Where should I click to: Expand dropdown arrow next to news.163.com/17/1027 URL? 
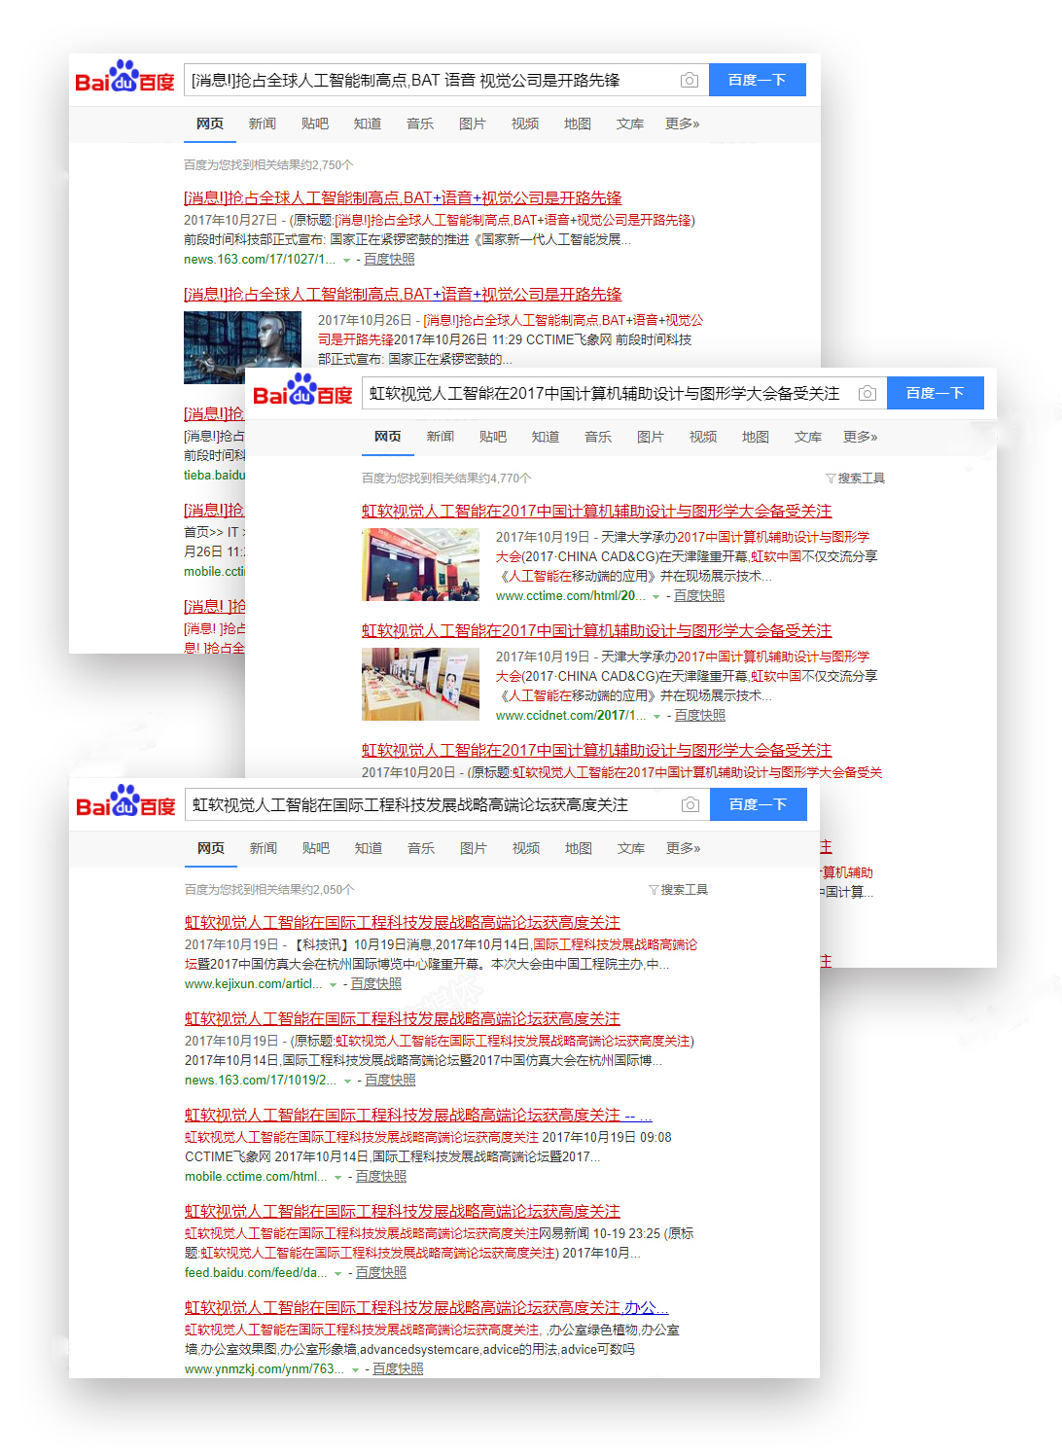pyautogui.click(x=347, y=261)
